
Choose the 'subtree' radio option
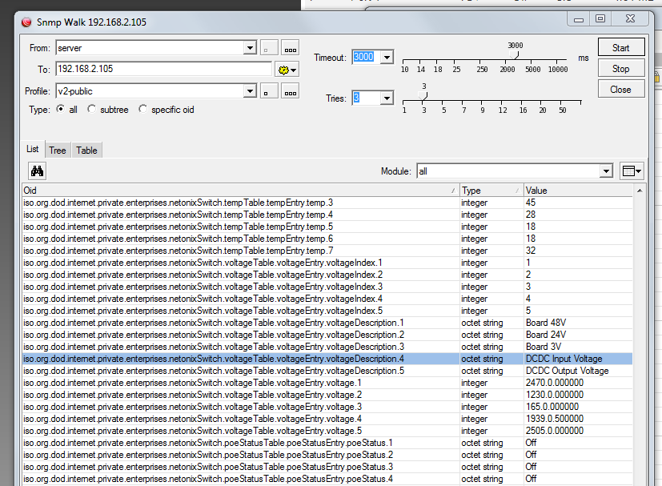point(92,110)
